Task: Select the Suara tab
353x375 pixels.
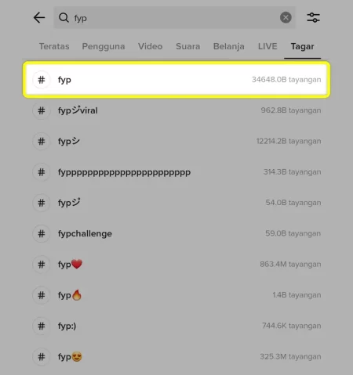Action: pos(187,46)
